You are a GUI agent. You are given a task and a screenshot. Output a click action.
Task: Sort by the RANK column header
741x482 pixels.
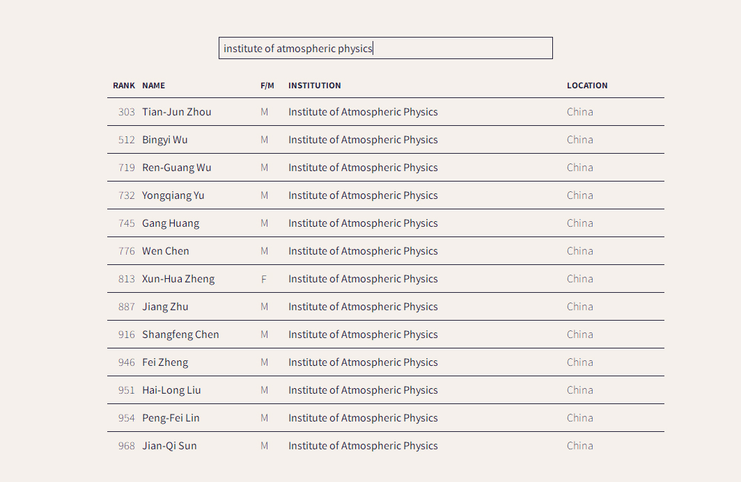[x=124, y=86]
